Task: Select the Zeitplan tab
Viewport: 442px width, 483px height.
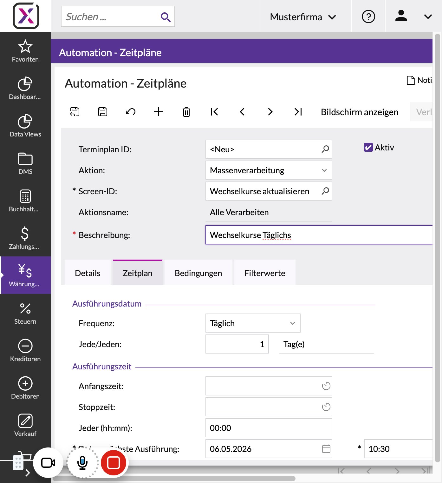Action: click(138, 273)
